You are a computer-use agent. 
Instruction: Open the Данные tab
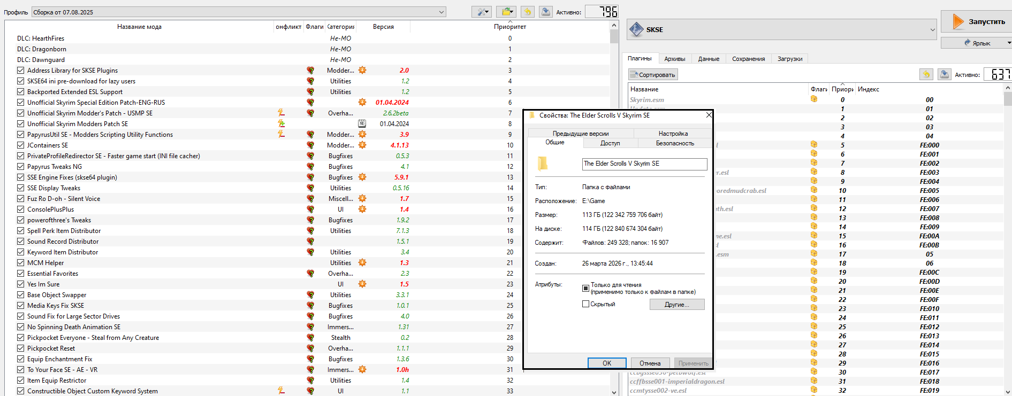[x=709, y=59]
